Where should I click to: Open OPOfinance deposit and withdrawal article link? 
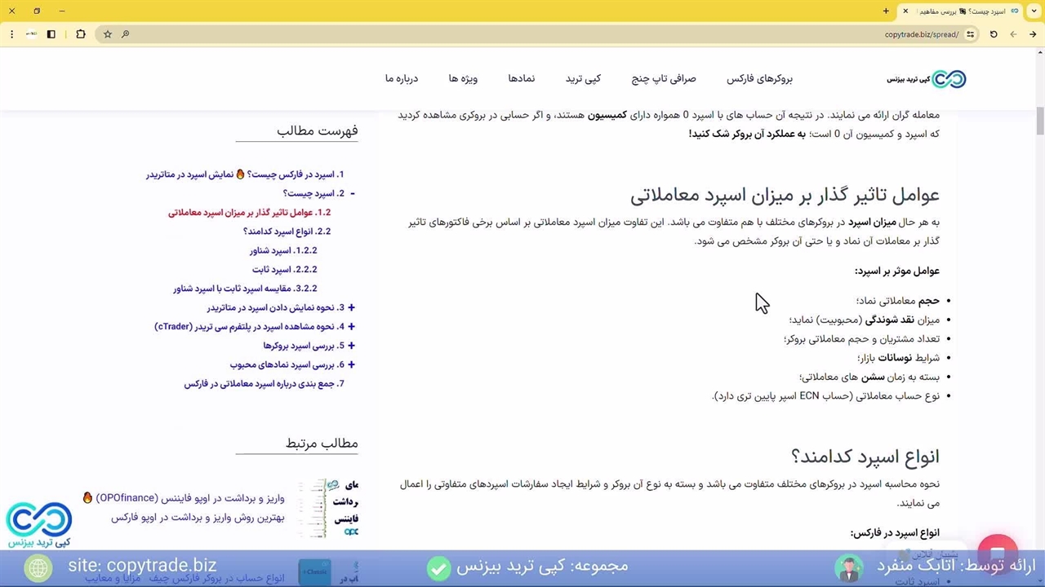click(x=189, y=498)
